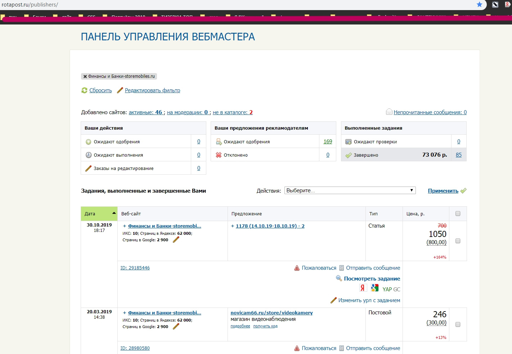512x354 pixels.
Task: Click the GC link
Action: [x=396, y=290]
